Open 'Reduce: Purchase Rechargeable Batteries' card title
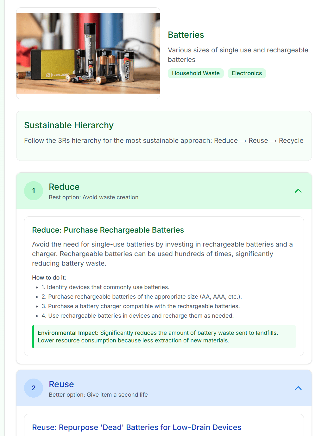 pyautogui.click(x=108, y=230)
